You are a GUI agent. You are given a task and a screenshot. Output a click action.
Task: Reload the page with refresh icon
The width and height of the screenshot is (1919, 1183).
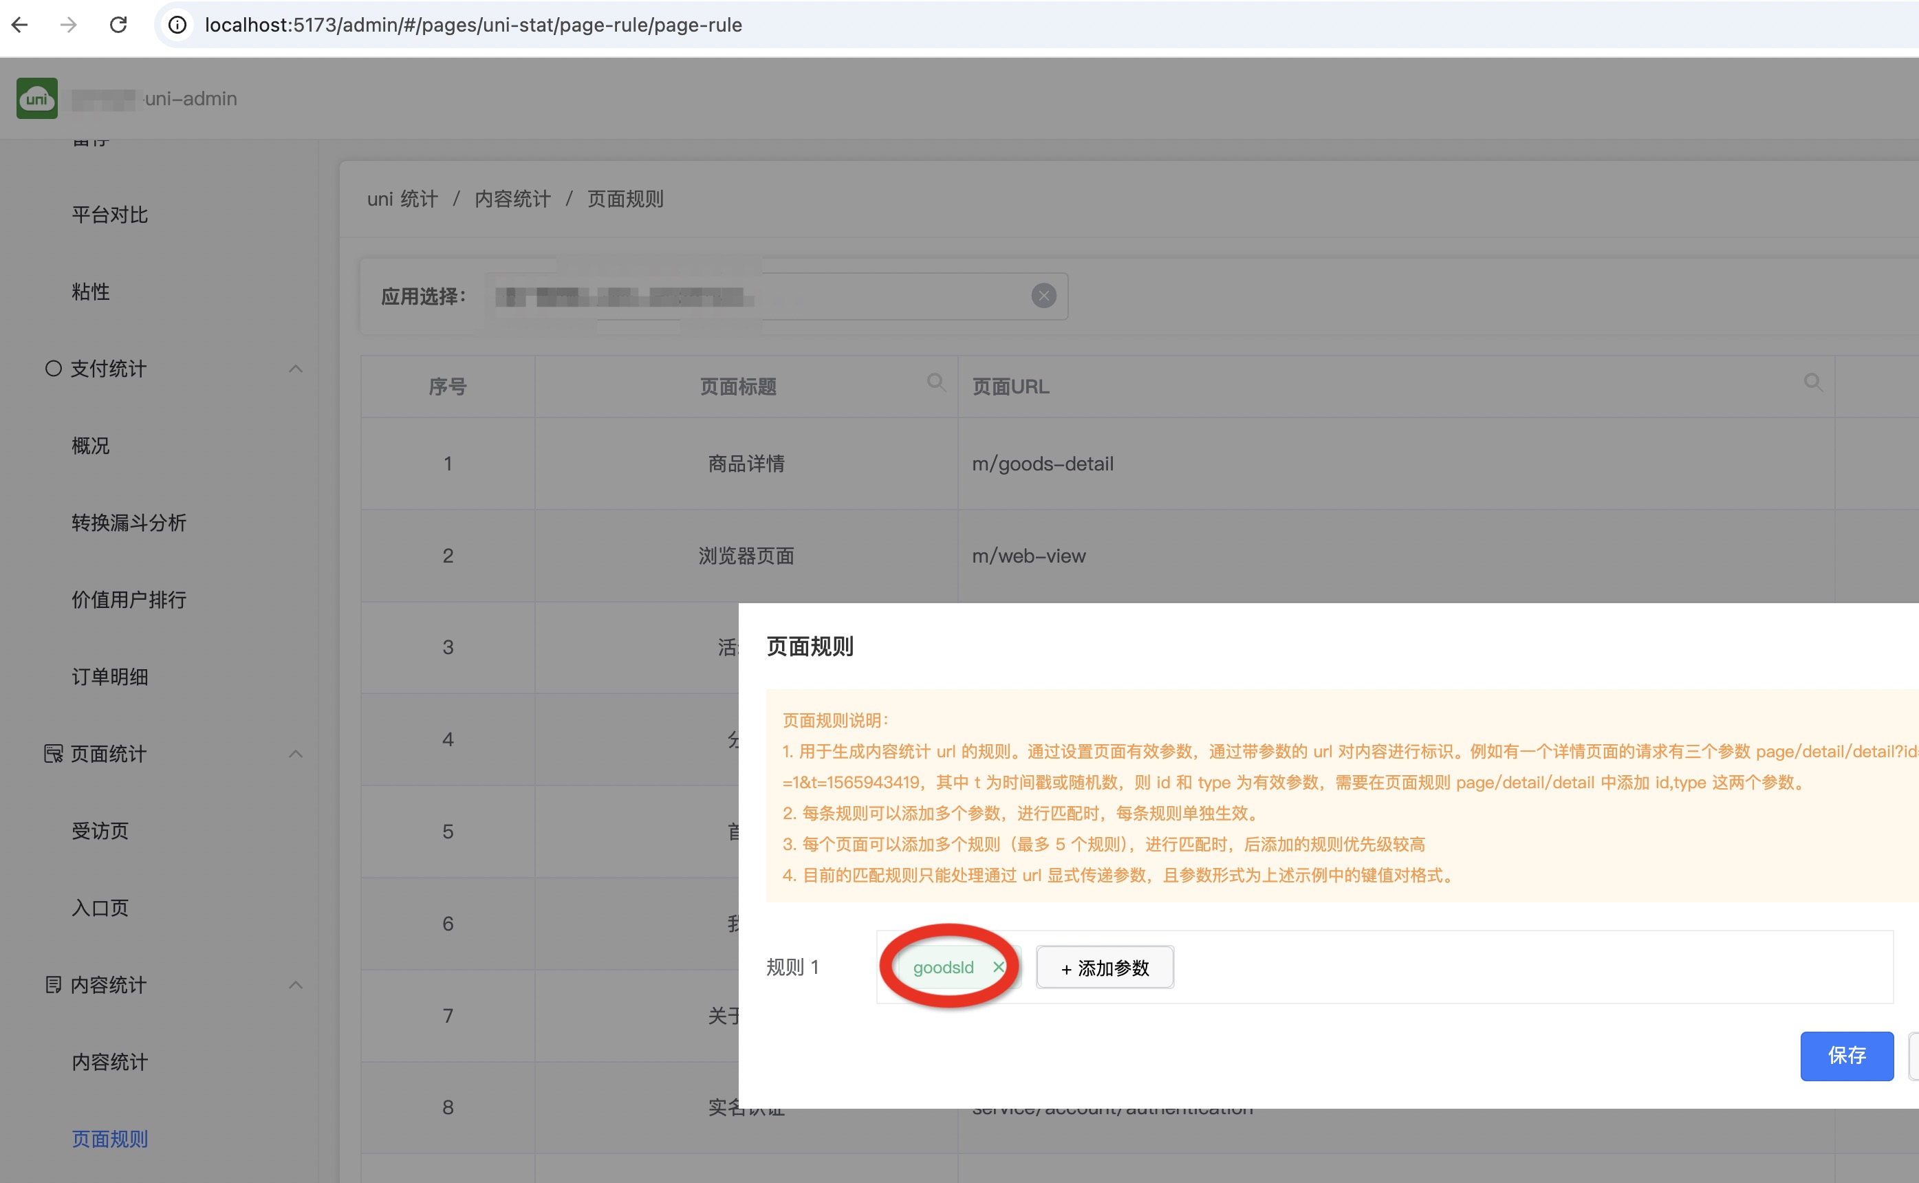(118, 25)
